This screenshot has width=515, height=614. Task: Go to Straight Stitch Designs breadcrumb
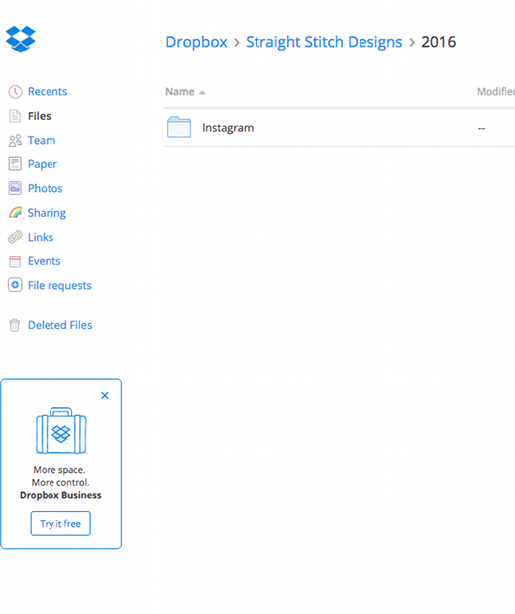[x=324, y=42]
